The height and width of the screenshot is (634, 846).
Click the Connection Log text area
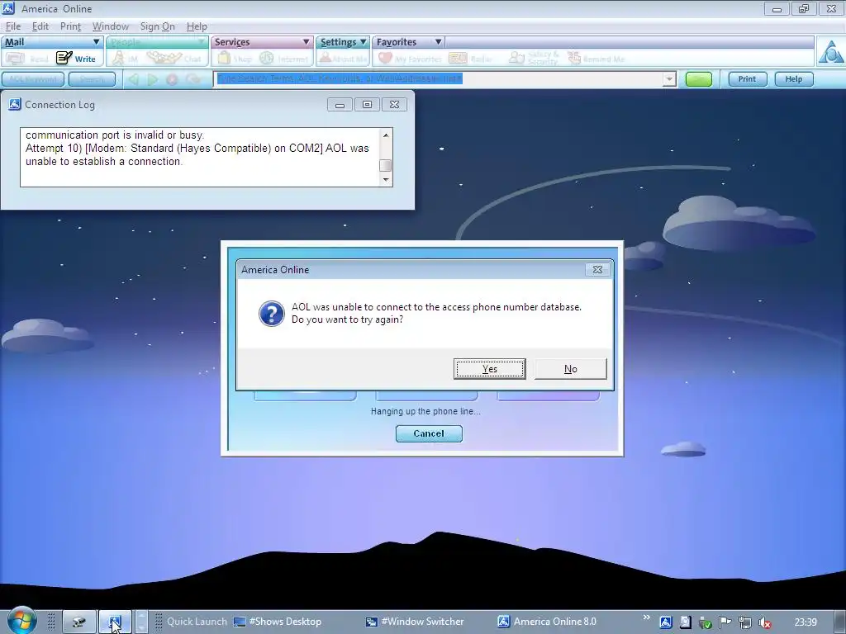click(x=200, y=157)
